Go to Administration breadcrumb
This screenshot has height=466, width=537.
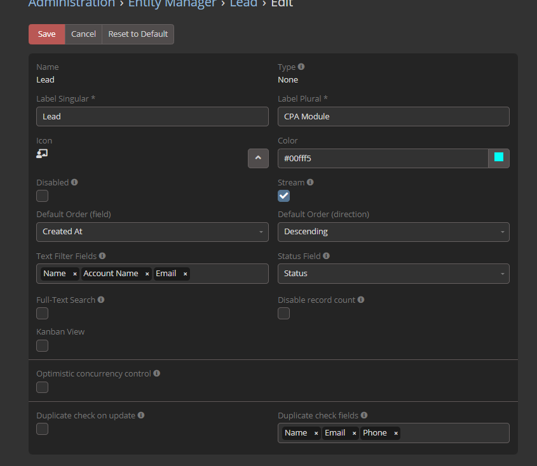[x=72, y=3]
